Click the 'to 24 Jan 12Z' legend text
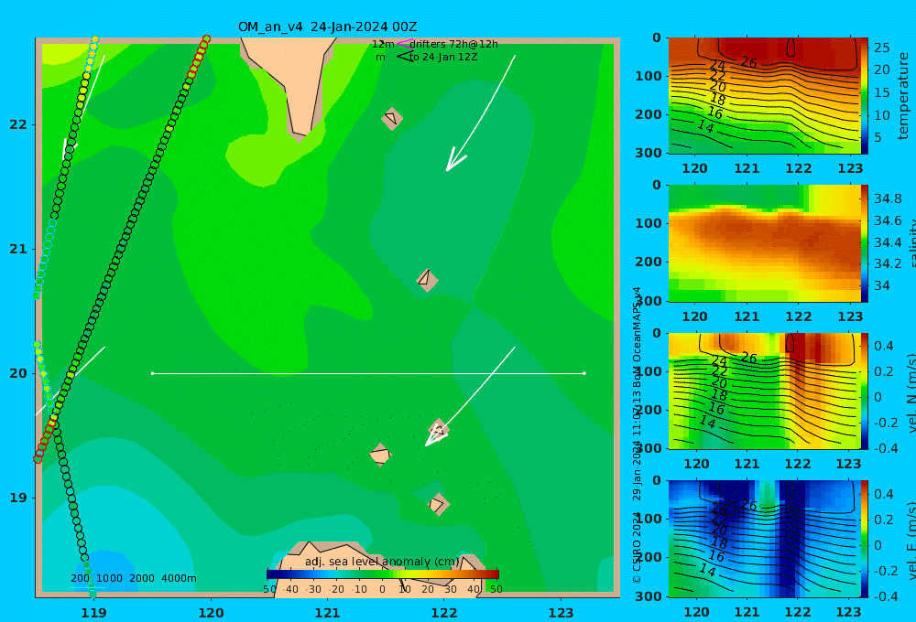The width and height of the screenshot is (916, 622). tap(443, 58)
